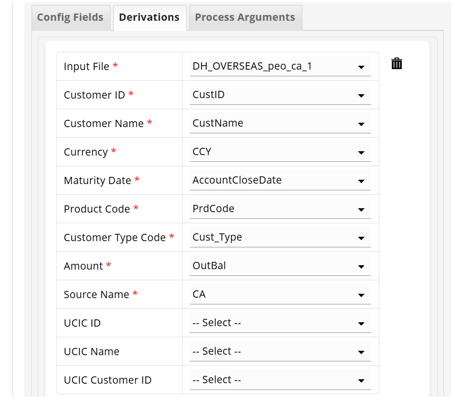
Task: Expand the Product Code dropdown
Action: coord(280,209)
